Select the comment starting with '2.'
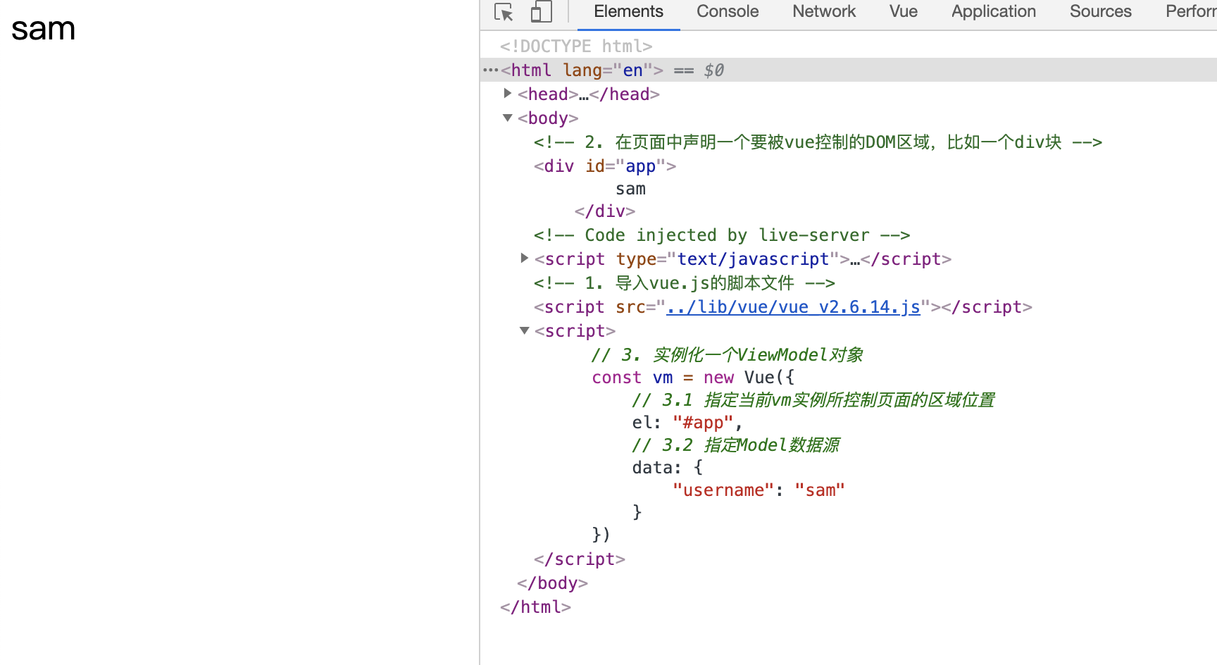This screenshot has height=665, width=1217. tap(818, 142)
